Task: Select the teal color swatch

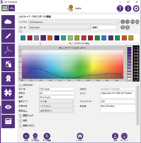Action: (x=23, y=38)
